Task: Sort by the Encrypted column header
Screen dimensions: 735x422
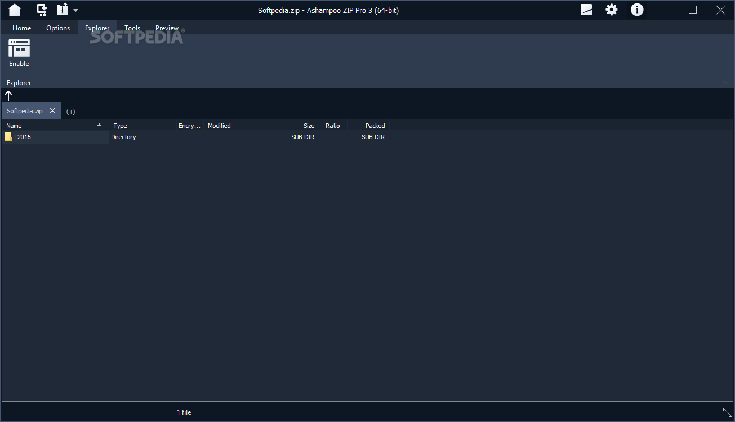Action: [x=190, y=126]
